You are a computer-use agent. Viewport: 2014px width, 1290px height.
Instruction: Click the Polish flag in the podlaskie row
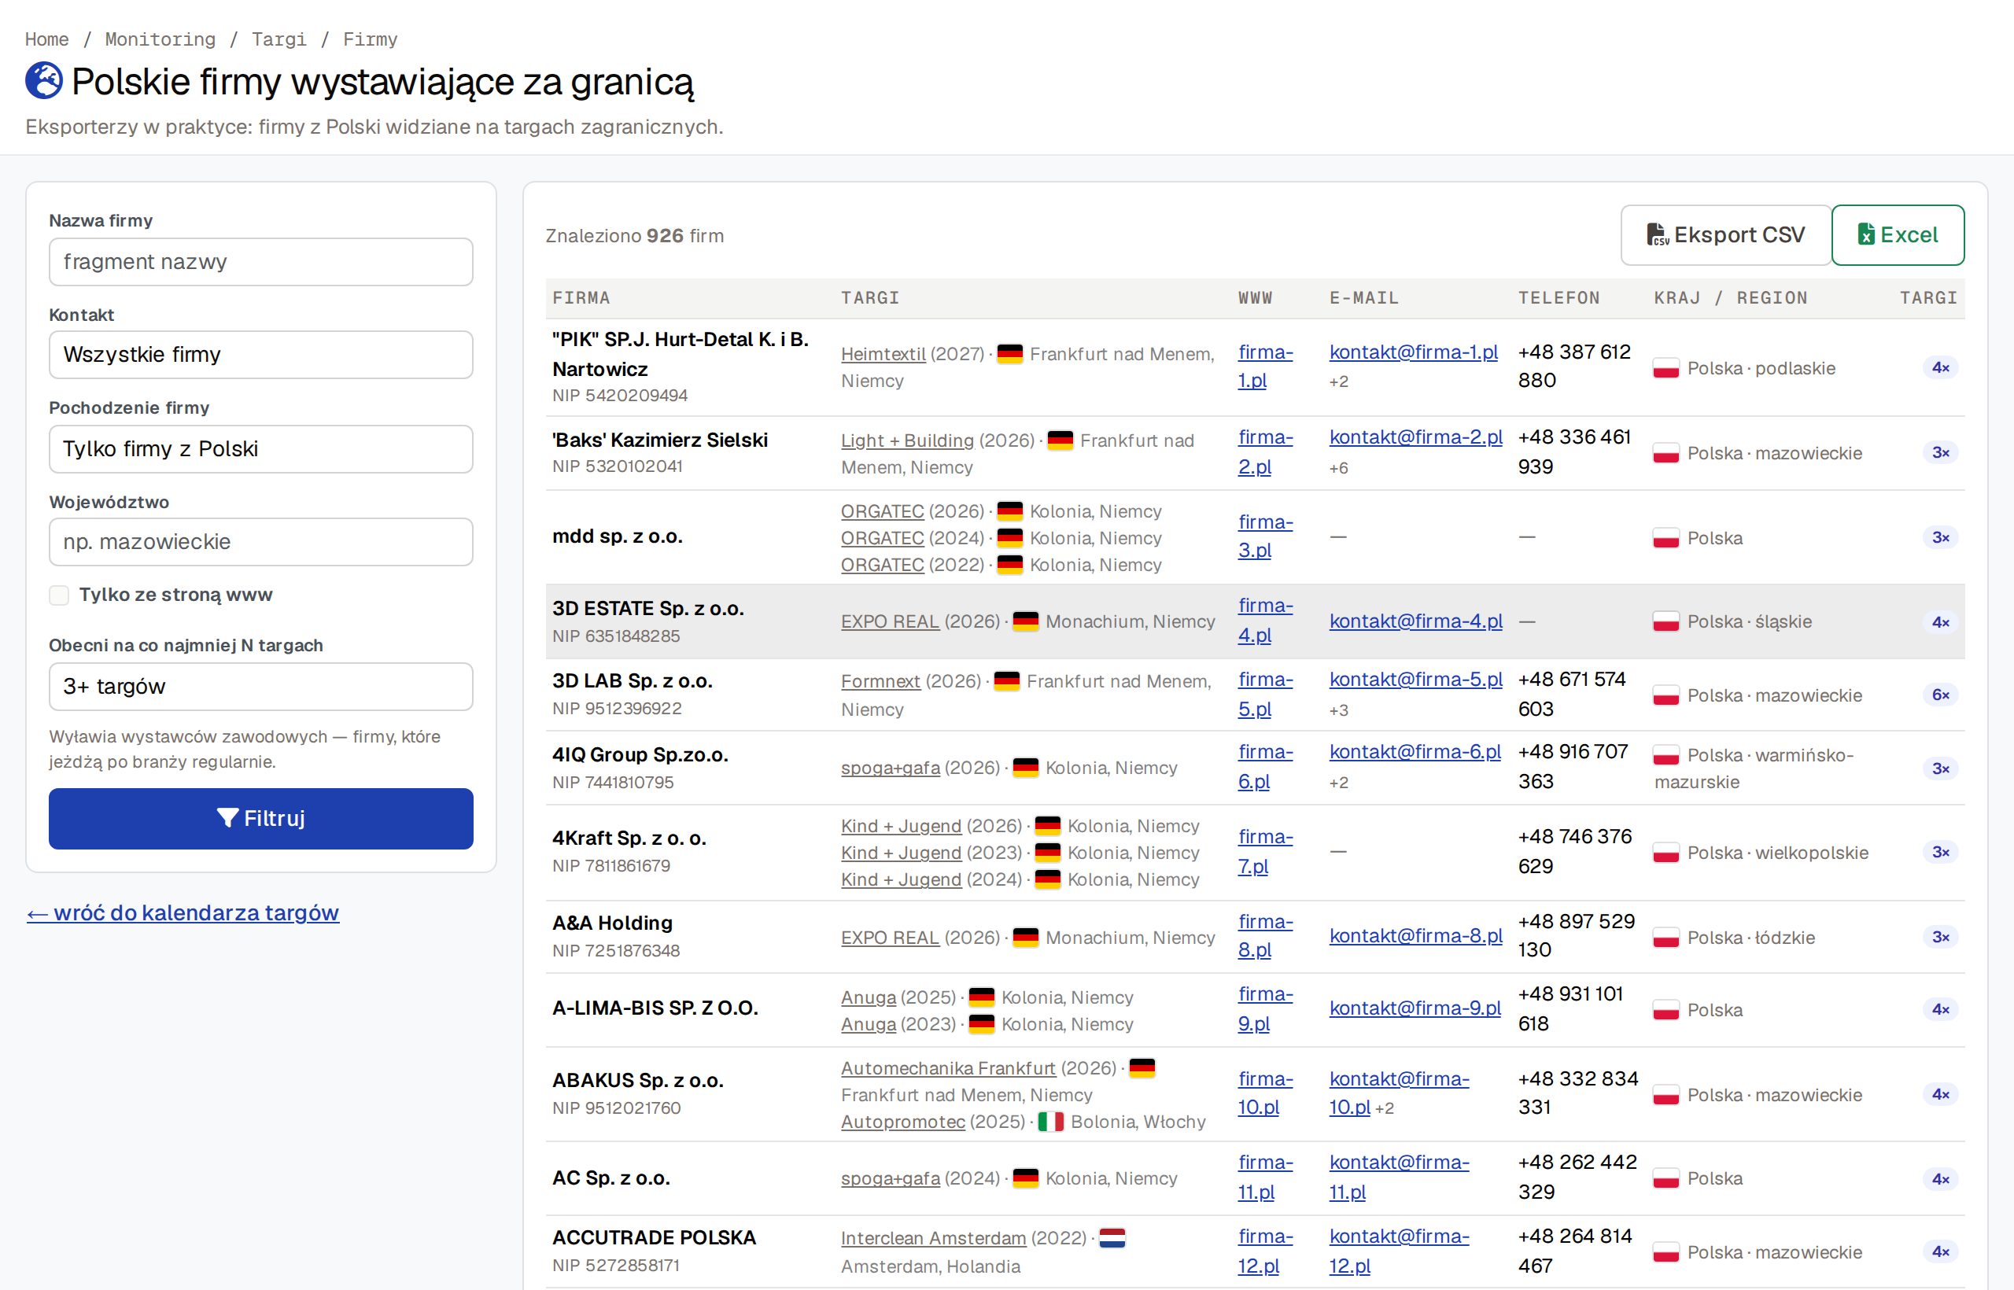point(1666,369)
